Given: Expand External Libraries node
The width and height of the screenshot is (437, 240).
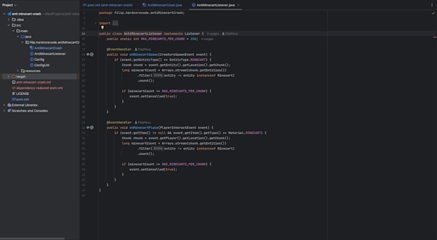Looking at the screenshot, I should point(4,105).
